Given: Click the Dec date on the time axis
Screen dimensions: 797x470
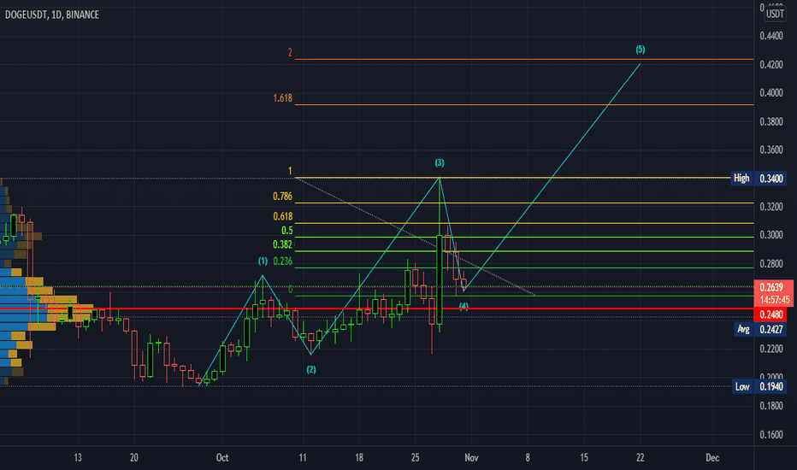Looking at the screenshot, I should (712, 458).
